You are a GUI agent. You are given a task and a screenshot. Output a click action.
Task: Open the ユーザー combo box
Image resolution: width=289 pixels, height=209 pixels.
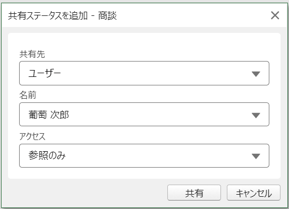click(x=144, y=73)
